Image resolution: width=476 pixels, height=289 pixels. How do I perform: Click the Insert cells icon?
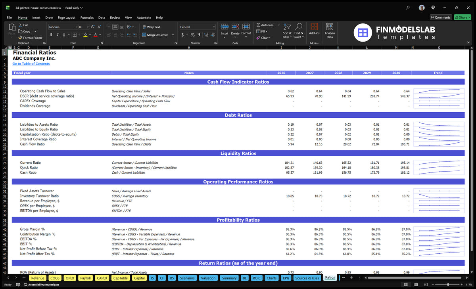pos(225,29)
